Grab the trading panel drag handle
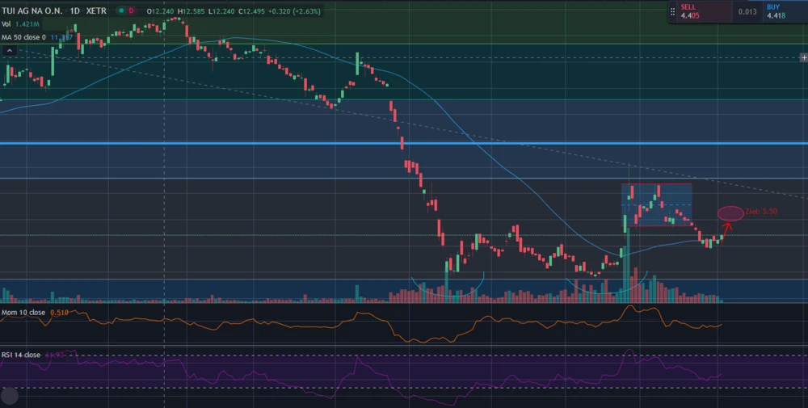The height and width of the screenshot is (408, 808). (672, 11)
